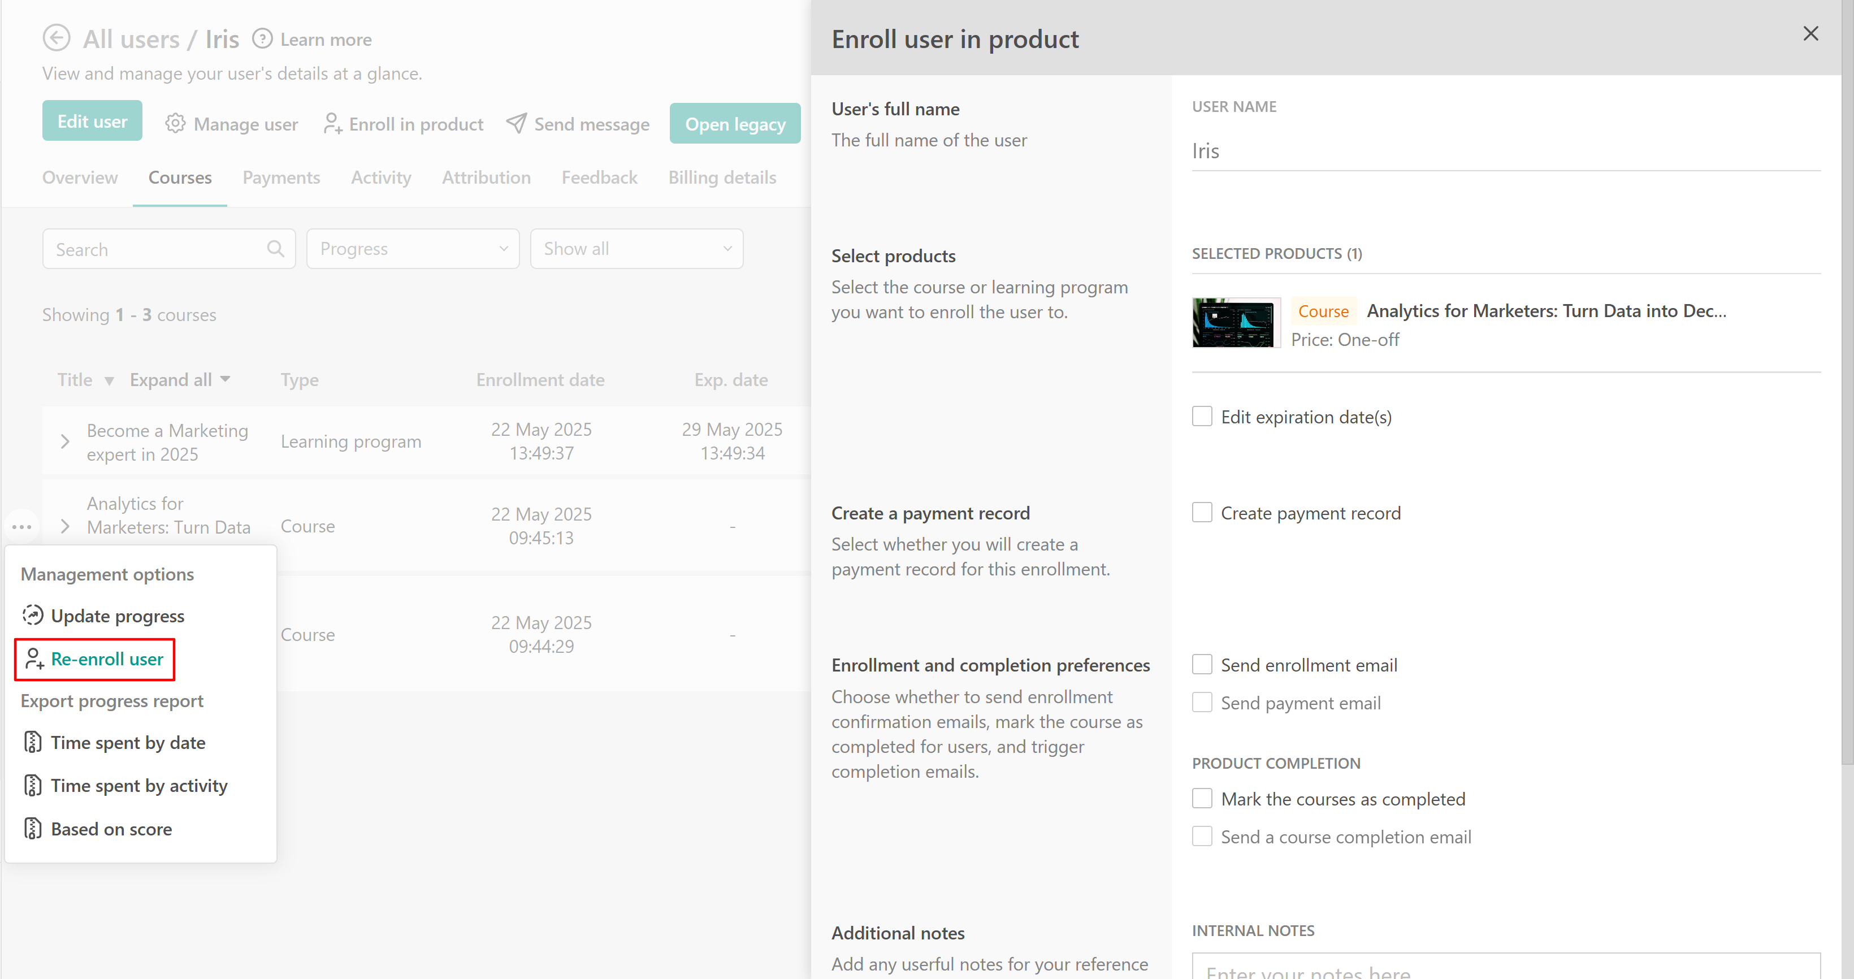The height and width of the screenshot is (979, 1854).
Task: Click the Manage user gear icon
Action: pyautogui.click(x=175, y=124)
